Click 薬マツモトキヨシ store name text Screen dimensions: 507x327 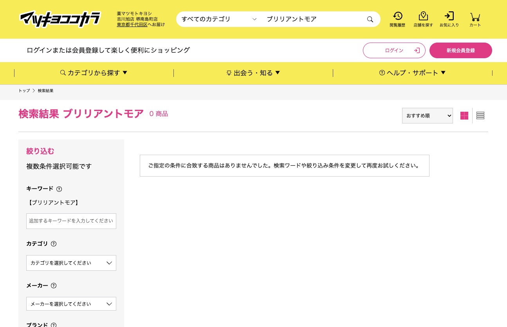pos(134,14)
